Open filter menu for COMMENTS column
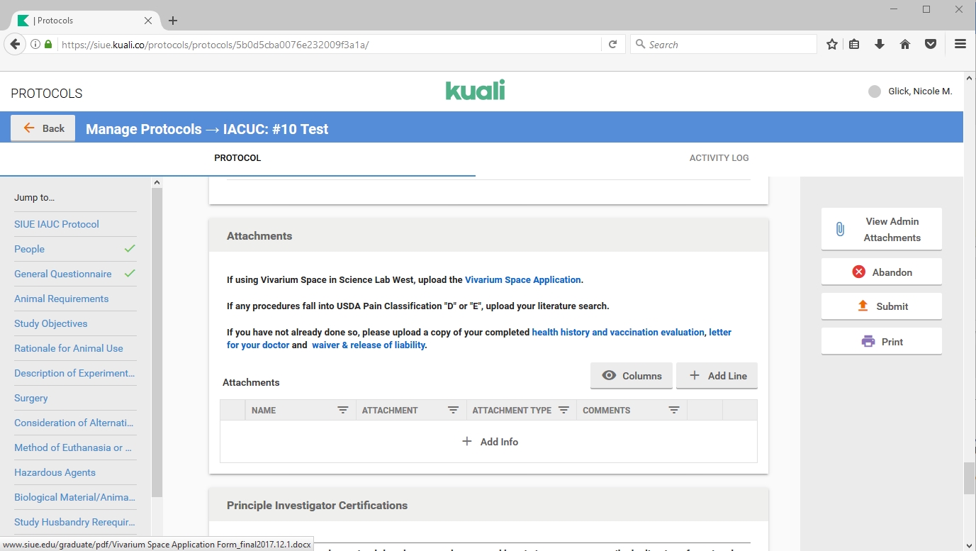This screenshot has height=551, width=976. [674, 410]
